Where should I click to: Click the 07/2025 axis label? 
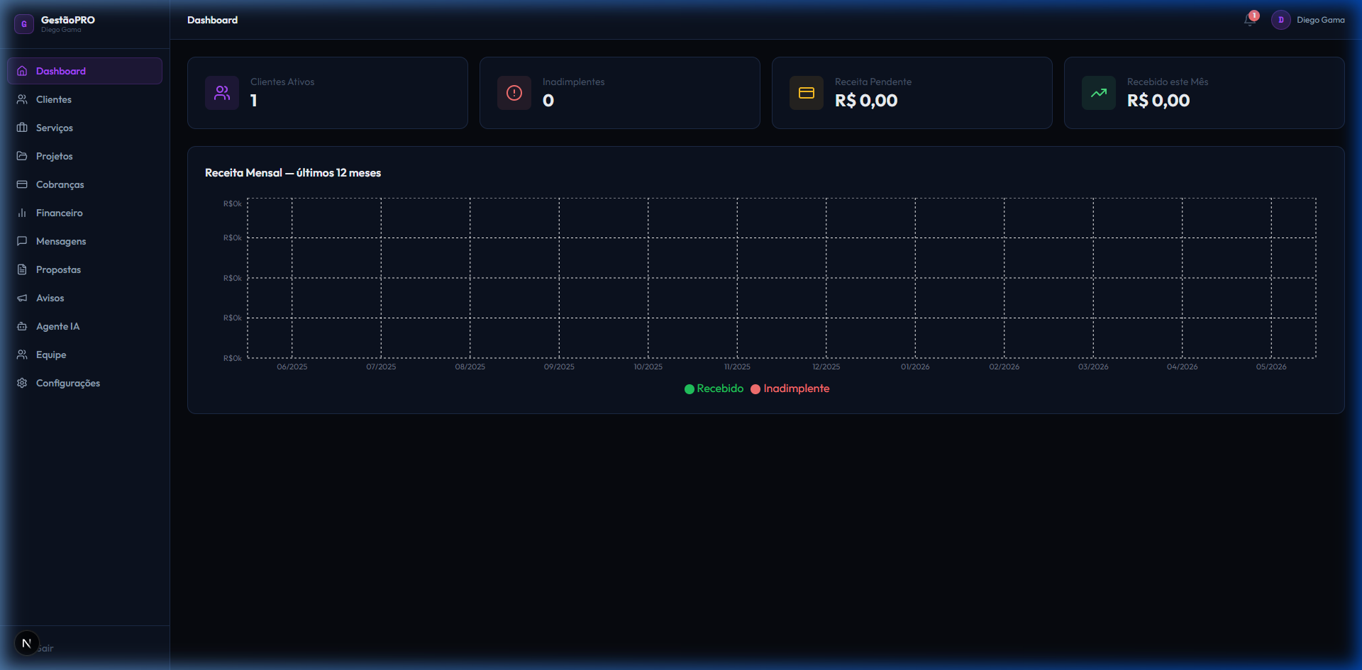point(381,367)
